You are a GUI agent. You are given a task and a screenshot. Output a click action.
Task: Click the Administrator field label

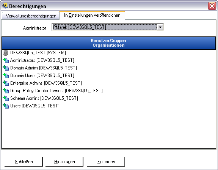click(35, 28)
